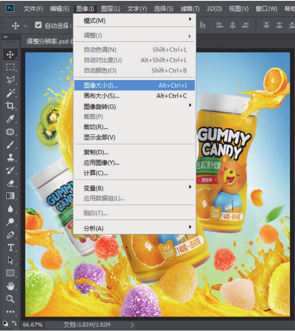
Task: Select the 调整分辨率.psd document tab
Action: 48,41
